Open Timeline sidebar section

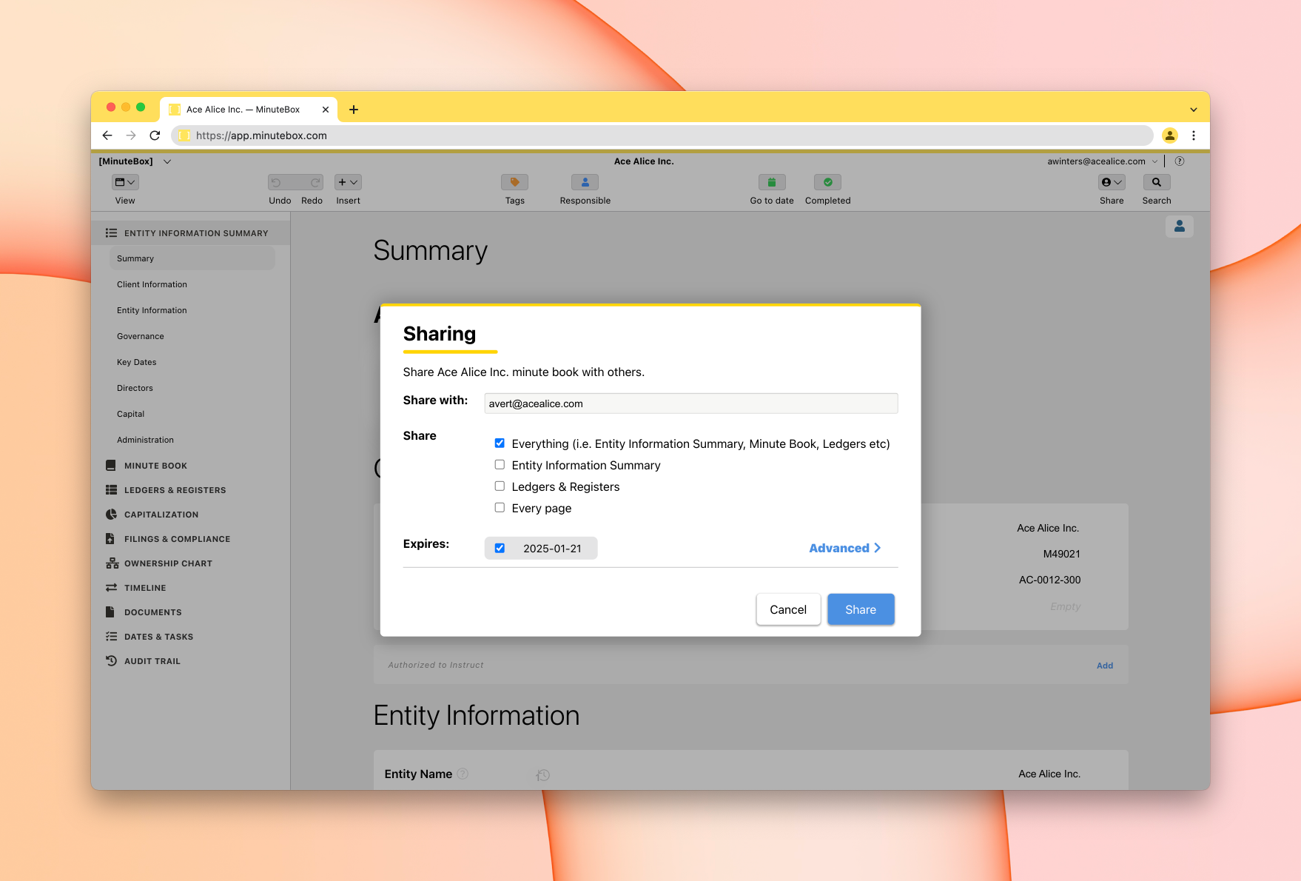coord(145,588)
